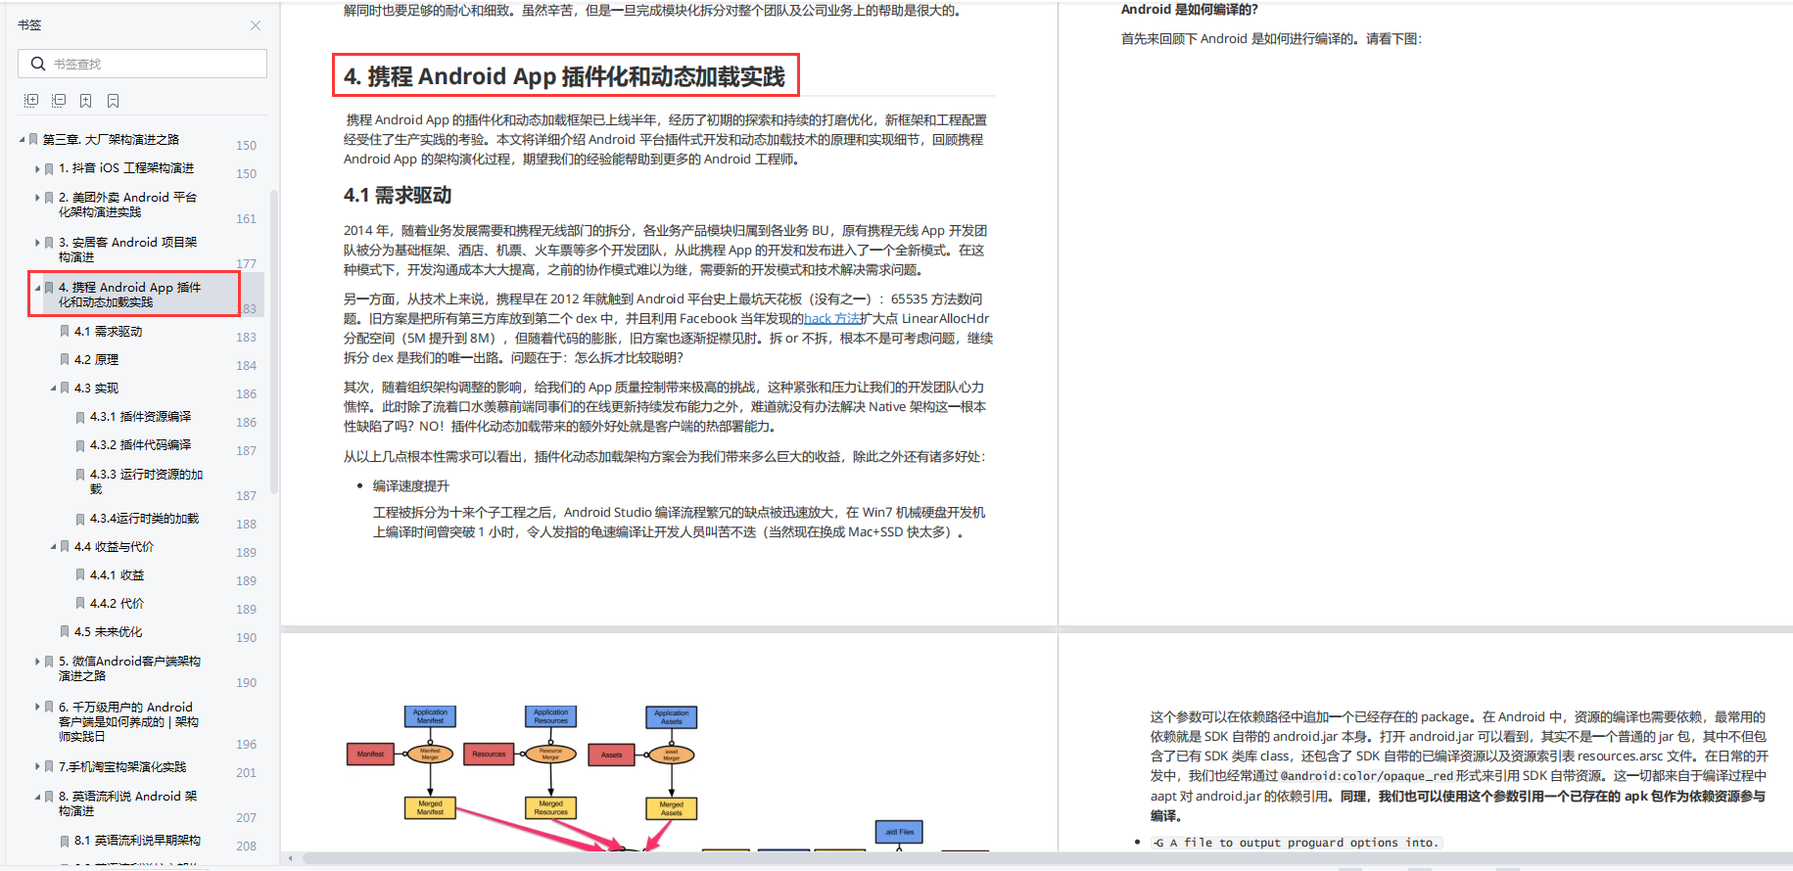
Task: Click the bookmark flag icon beside 4.1 需求驱动
Action: tap(65, 332)
